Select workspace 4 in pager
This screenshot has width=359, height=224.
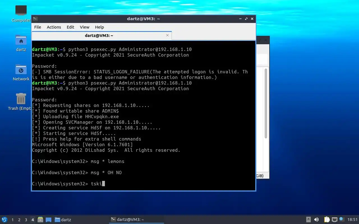(33, 220)
